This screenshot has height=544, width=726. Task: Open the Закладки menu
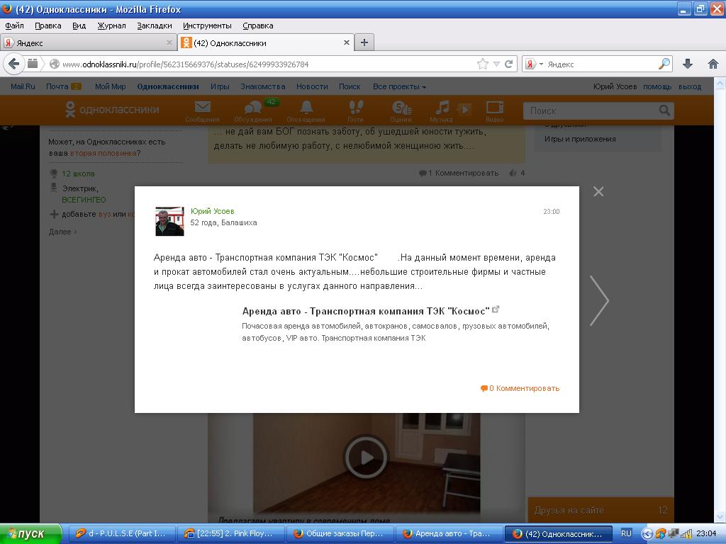tap(154, 25)
